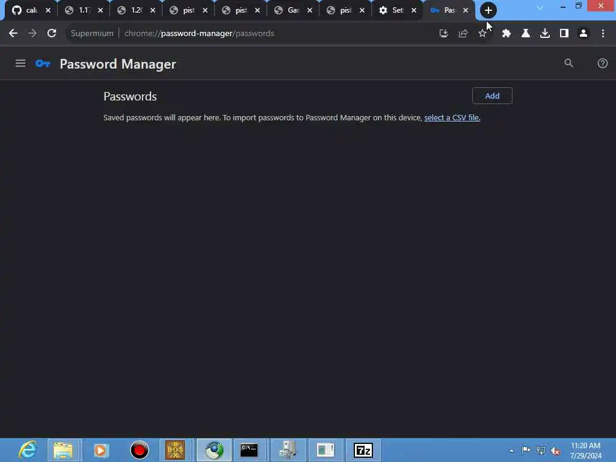Viewport: 616px width, 462px height.
Task: Click the network tray icon
Action: (x=541, y=451)
